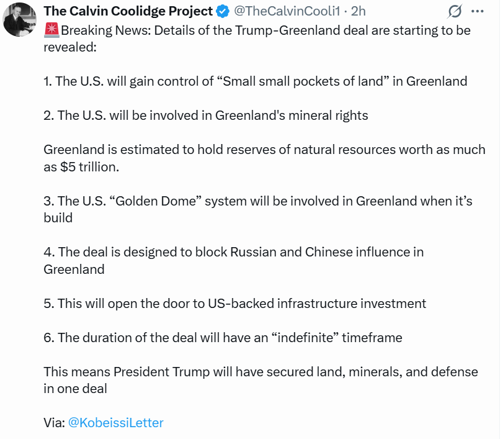The width and height of the screenshot is (503, 439).
Task: Click the red siren emoji
Action: [x=51, y=30]
